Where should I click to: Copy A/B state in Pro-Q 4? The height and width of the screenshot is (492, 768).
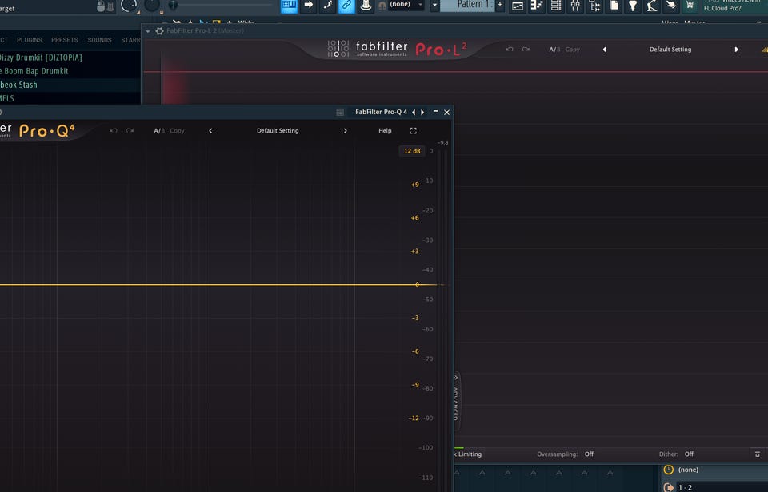coord(177,130)
